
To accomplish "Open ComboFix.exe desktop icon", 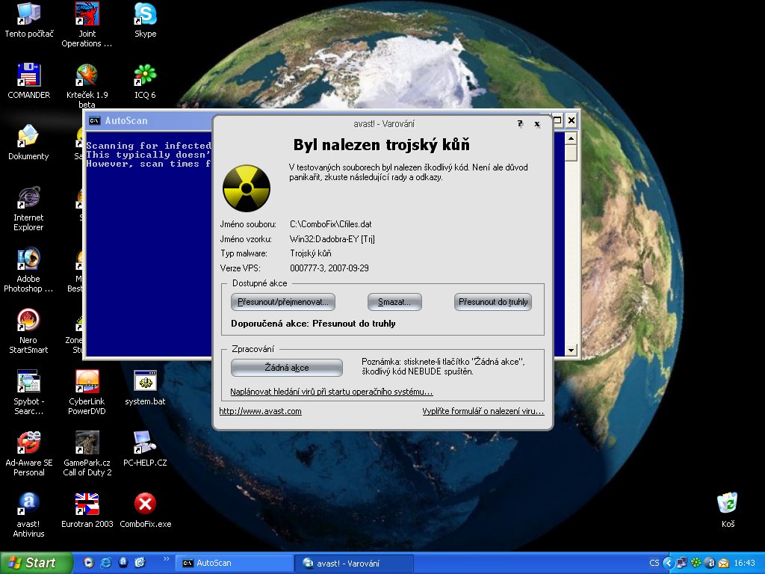I will tap(145, 504).
